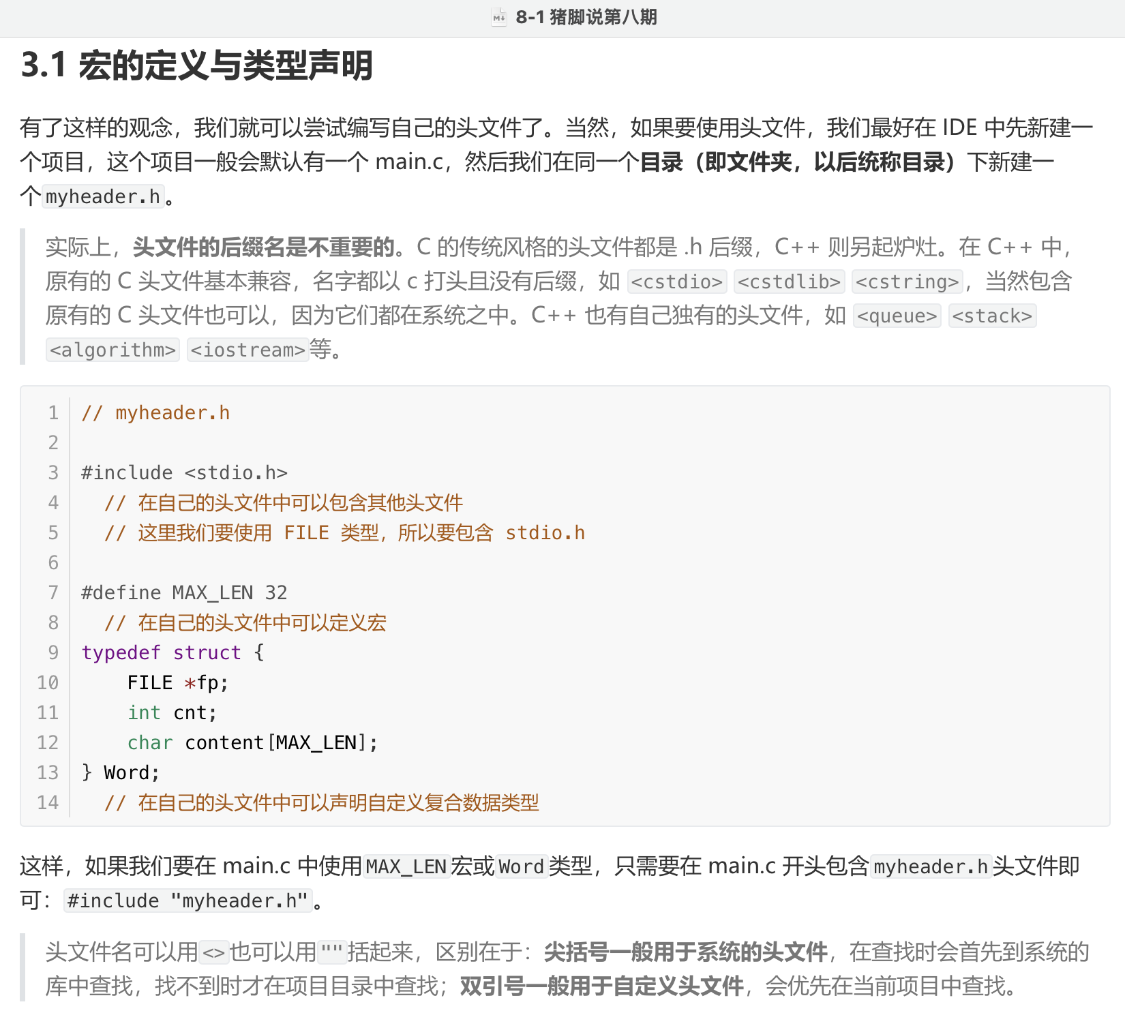Click the document title 8-1 猪脚说第八期
The width and height of the screenshot is (1125, 1013).
(586, 18)
